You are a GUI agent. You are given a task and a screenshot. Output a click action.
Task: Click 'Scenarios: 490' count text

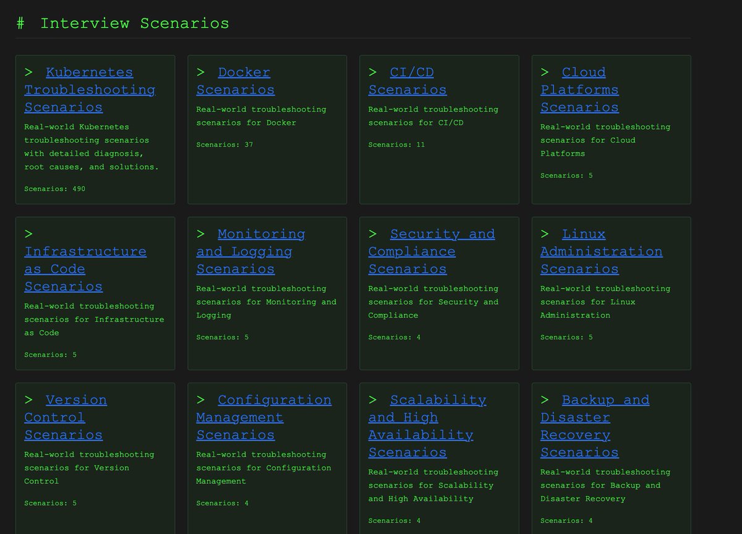pyautogui.click(x=55, y=189)
